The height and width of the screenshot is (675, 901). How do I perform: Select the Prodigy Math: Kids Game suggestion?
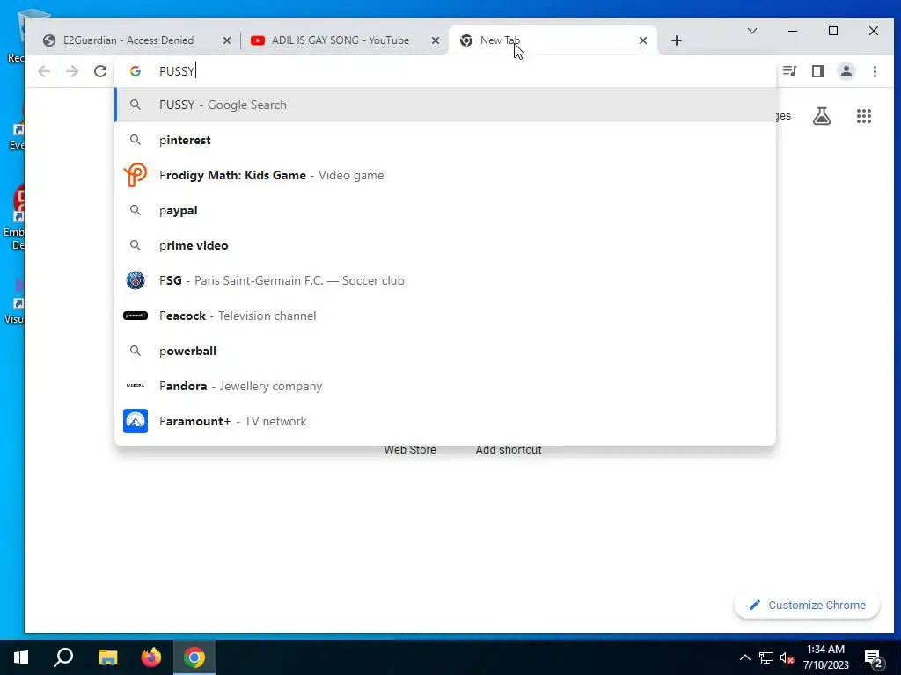click(445, 175)
